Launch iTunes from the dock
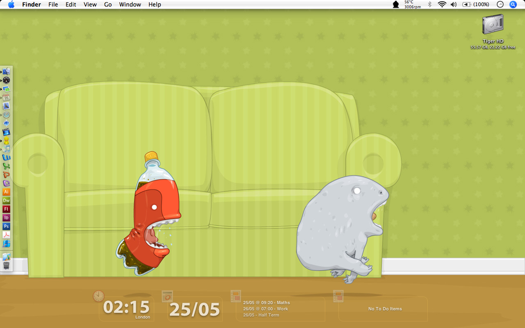 click(x=6, y=149)
